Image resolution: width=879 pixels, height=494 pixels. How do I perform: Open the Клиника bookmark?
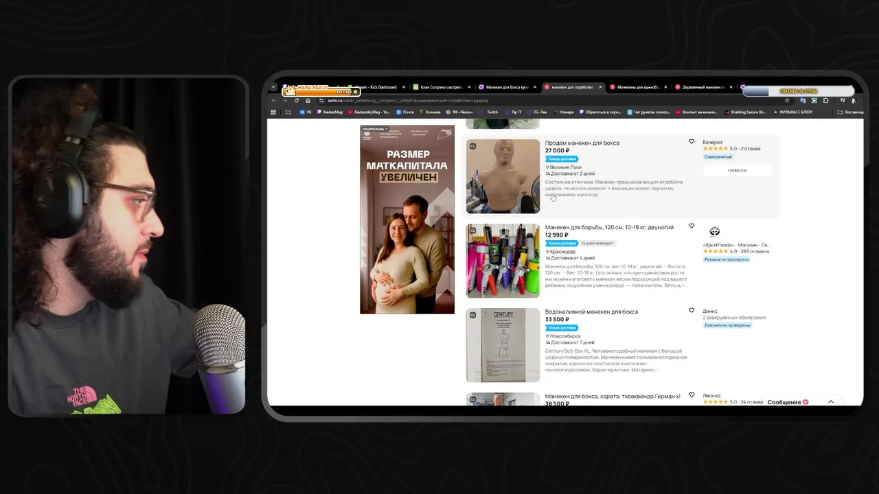coord(429,112)
